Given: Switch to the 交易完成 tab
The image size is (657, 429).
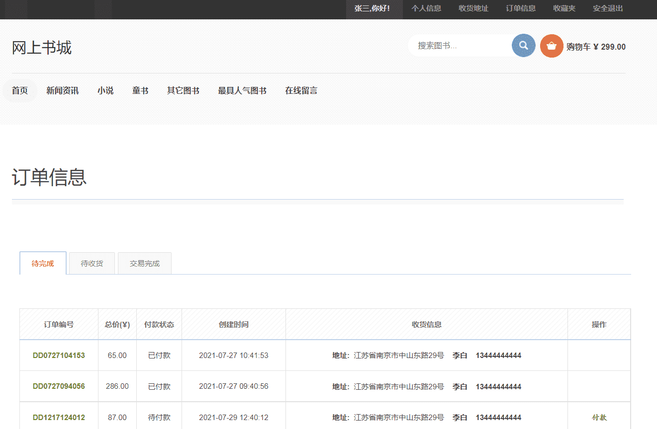Looking at the screenshot, I should tap(145, 263).
